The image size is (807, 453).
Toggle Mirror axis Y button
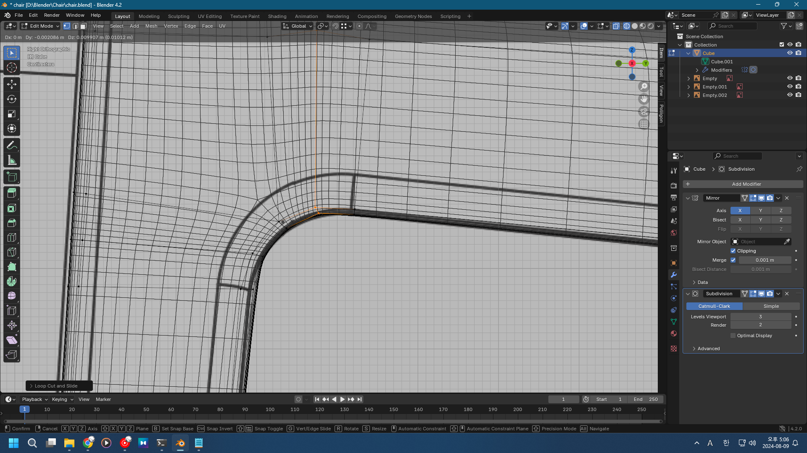760,211
